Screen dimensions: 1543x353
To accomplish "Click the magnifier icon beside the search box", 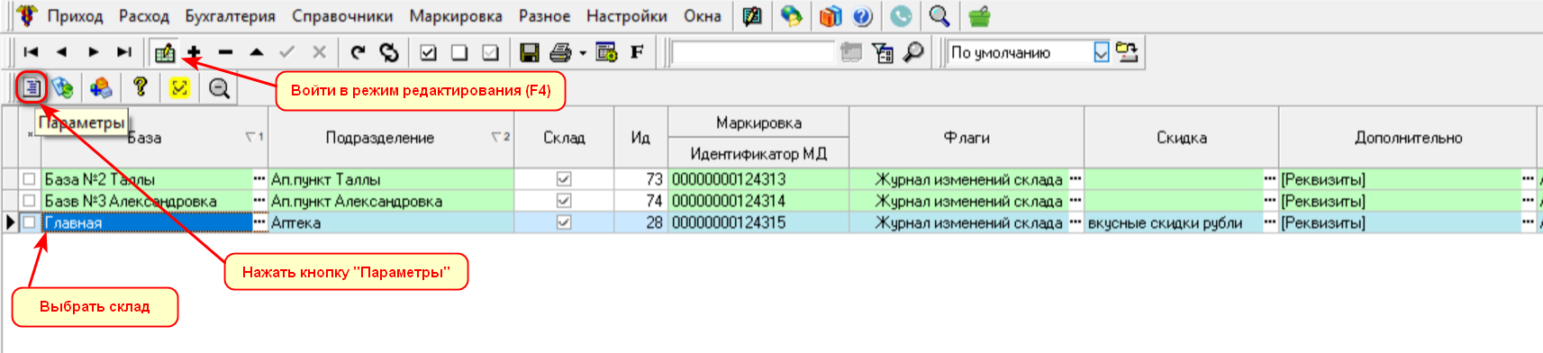I will coord(913,52).
